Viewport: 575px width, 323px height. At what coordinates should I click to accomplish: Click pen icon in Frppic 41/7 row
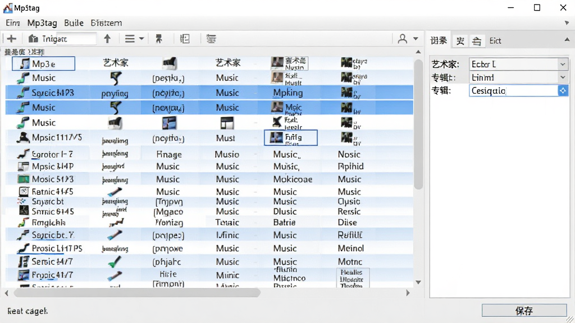115,275
